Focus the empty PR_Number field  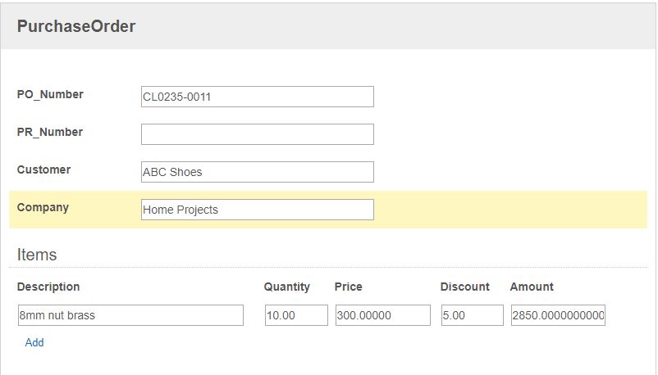(x=258, y=134)
